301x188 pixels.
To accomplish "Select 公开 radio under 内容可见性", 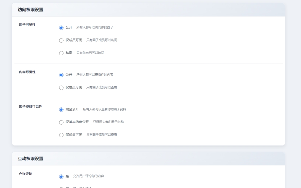I will tap(61, 75).
